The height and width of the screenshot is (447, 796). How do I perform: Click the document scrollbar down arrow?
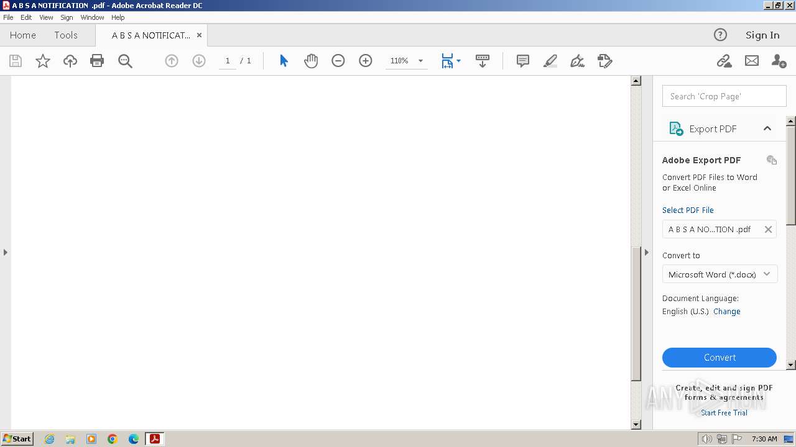[636, 425]
